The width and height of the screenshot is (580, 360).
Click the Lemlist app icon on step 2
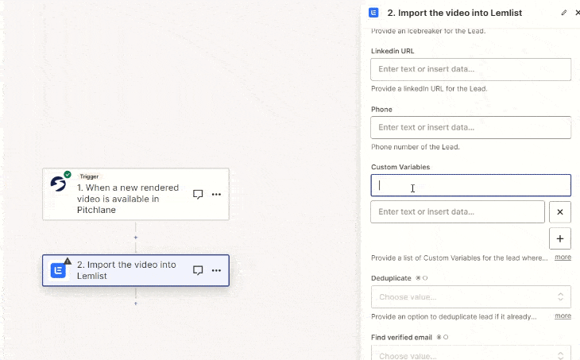tap(58, 271)
